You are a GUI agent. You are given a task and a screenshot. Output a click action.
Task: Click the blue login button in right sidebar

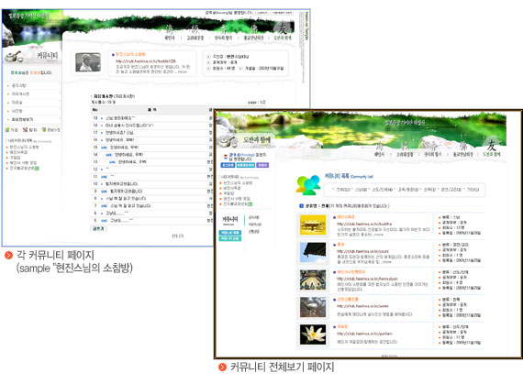tap(228, 165)
